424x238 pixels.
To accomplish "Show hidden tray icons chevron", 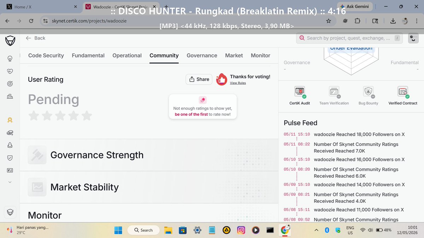I will tap(316, 230).
